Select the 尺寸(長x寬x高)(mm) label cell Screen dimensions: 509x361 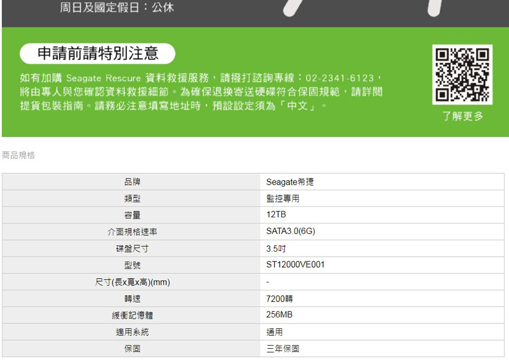tap(131, 282)
